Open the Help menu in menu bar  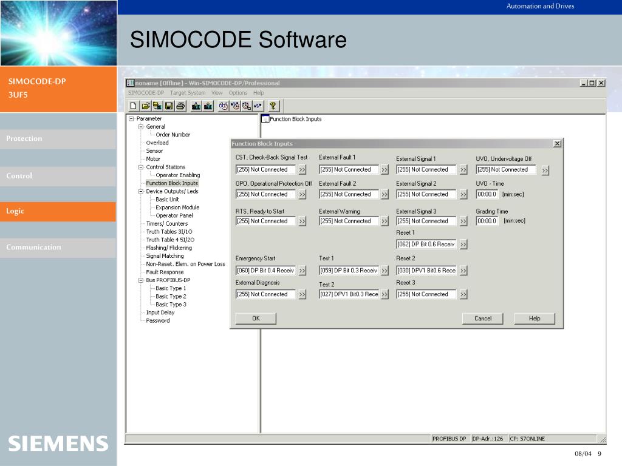(x=259, y=93)
